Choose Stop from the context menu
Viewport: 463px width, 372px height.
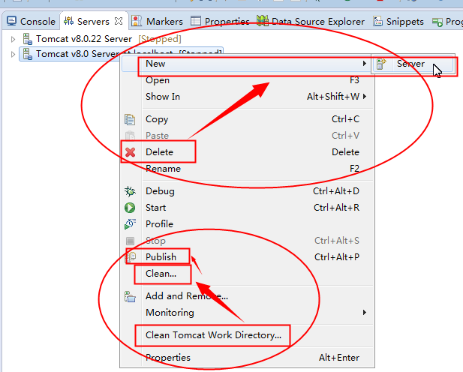248,241
